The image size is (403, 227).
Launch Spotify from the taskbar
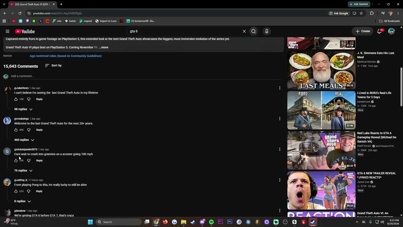(211, 222)
